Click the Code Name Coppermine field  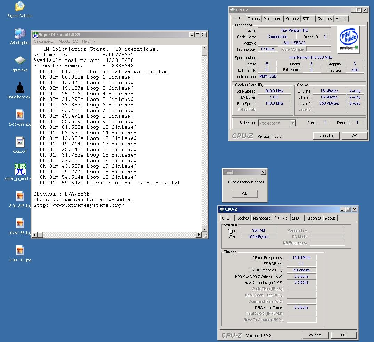pyautogui.click(x=277, y=37)
